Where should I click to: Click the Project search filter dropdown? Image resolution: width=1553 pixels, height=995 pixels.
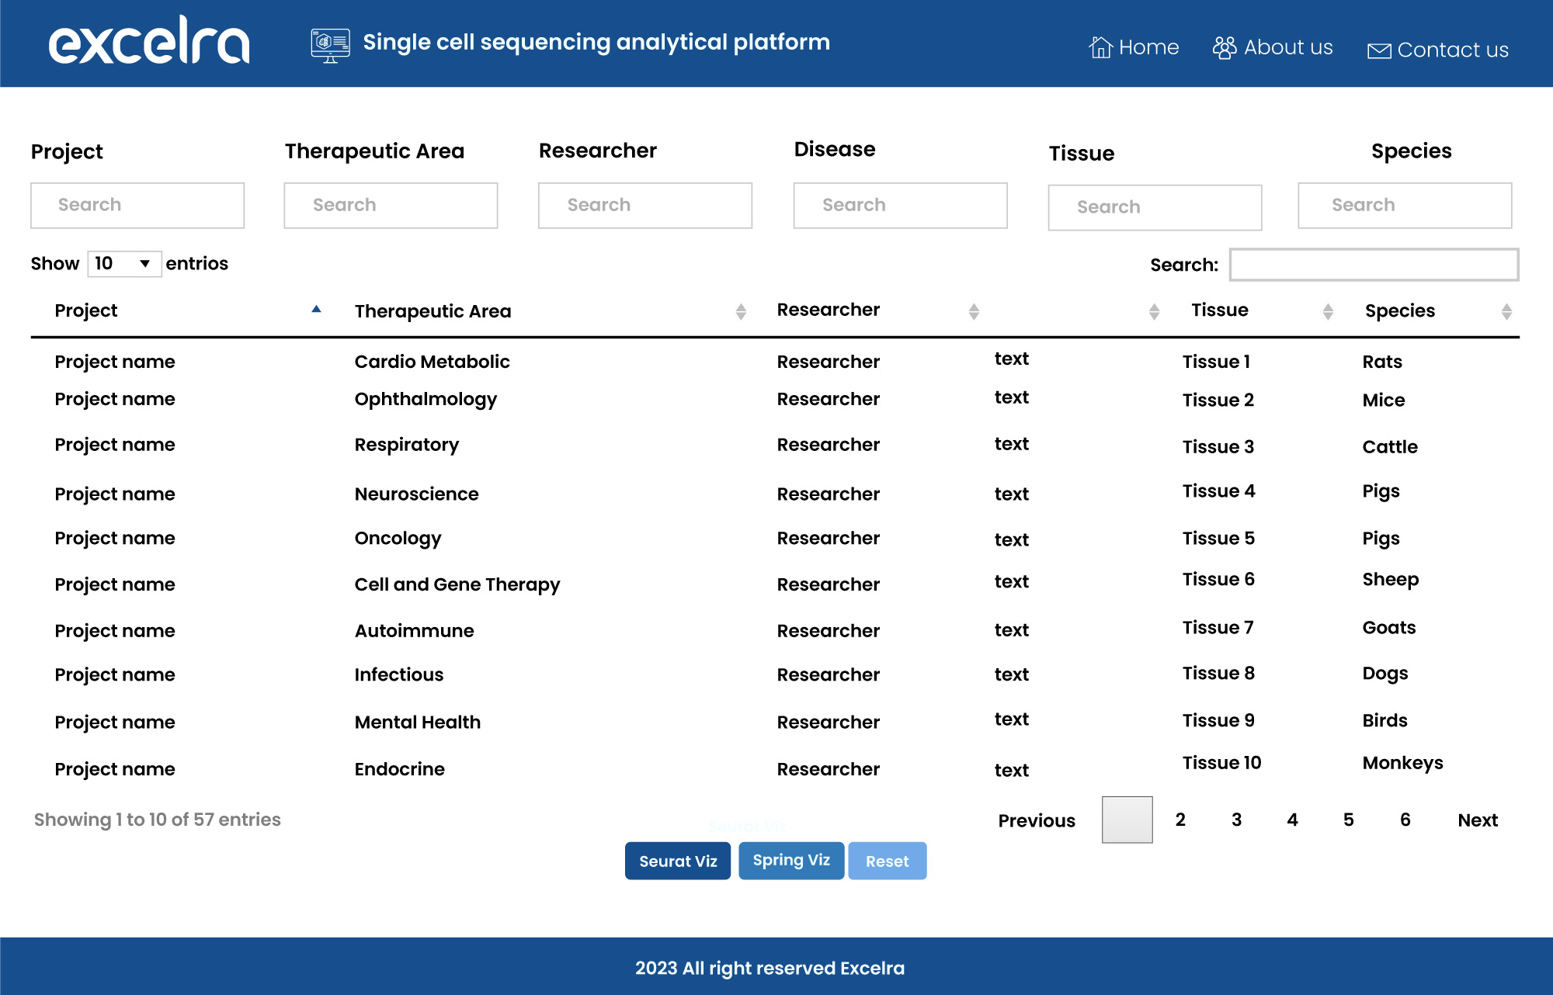pos(138,205)
